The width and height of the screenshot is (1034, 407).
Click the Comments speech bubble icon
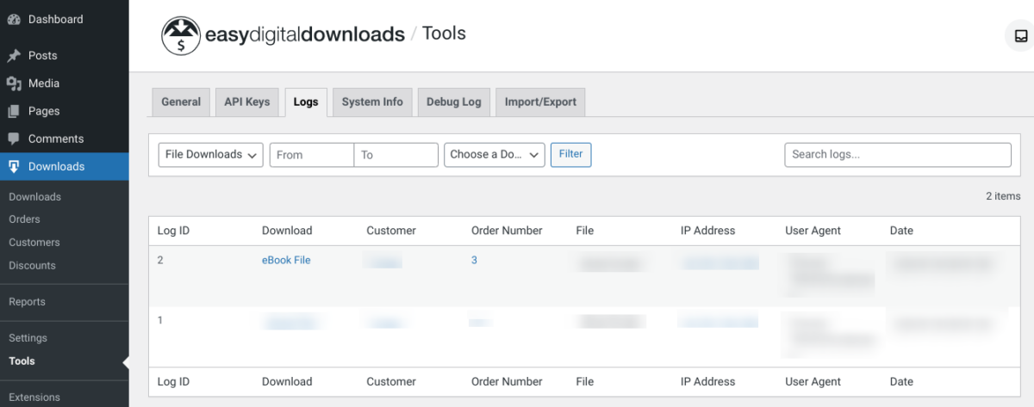tap(14, 139)
